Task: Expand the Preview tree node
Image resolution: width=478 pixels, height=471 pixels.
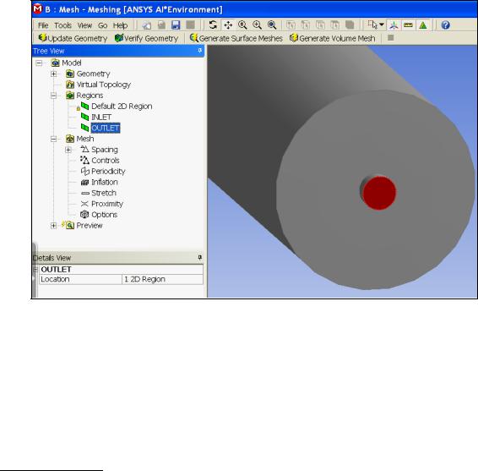Action: (54, 226)
